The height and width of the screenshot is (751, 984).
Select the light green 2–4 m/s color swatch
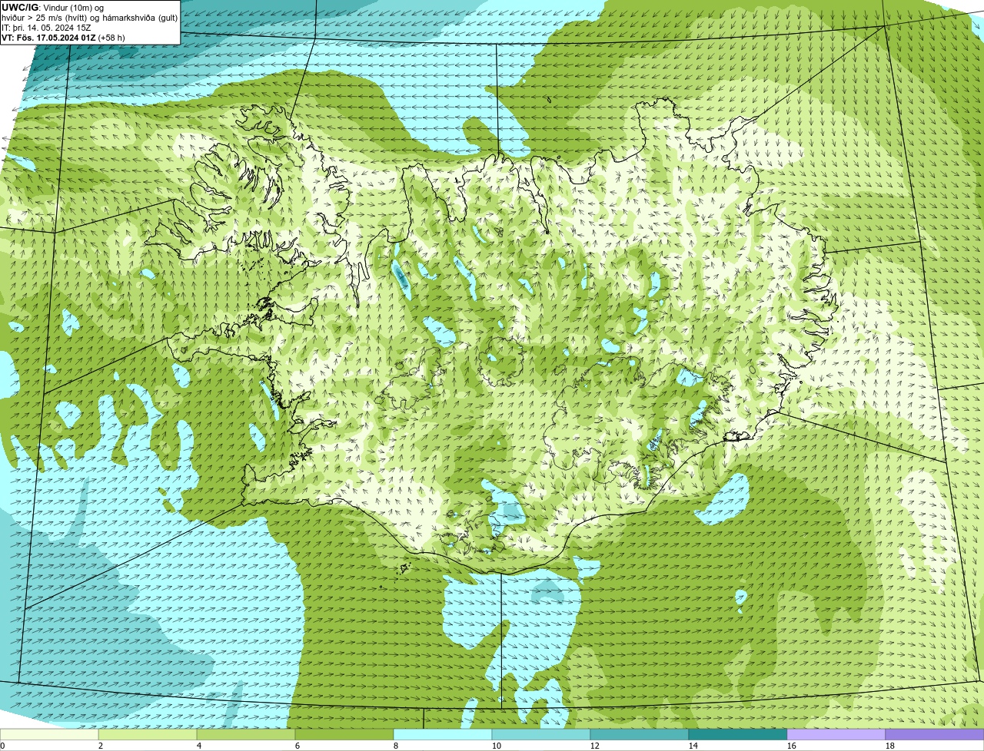click(148, 735)
